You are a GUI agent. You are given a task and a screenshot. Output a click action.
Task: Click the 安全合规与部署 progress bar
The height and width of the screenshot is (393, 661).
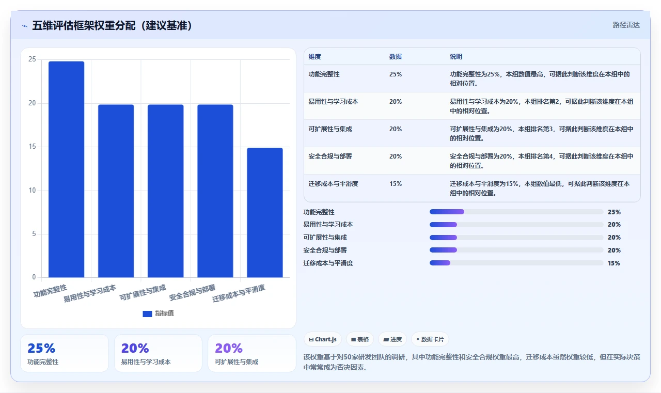point(516,250)
